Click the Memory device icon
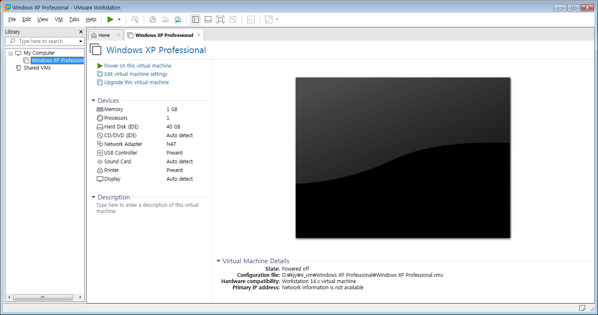Image resolution: width=598 pixels, height=315 pixels. pyautogui.click(x=100, y=109)
